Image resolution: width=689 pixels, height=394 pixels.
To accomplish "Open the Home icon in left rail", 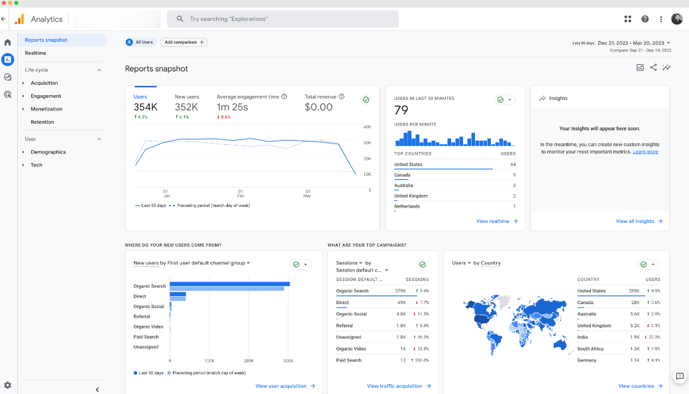I will click(8, 42).
